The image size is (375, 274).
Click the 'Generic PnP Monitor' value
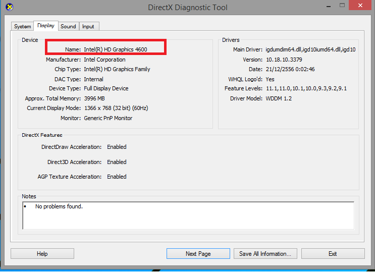point(108,118)
